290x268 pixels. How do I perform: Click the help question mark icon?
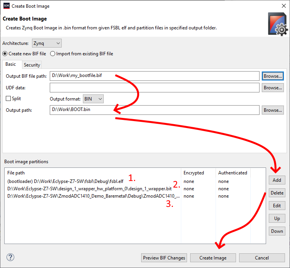click(10, 257)
